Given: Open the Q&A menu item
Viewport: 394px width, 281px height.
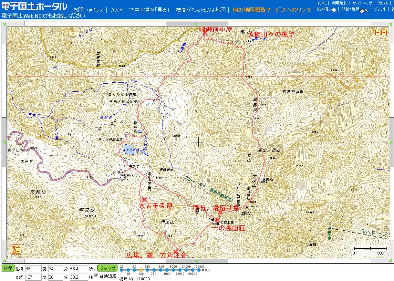Looking at the screenshot, I should point(117,10).
